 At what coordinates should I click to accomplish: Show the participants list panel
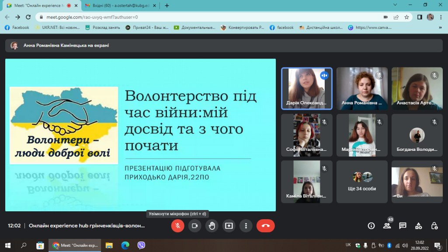point(387,226)
